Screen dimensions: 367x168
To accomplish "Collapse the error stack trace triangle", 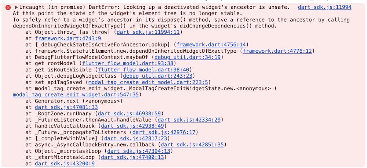I will pyautogui.click(x=16, y=7).
